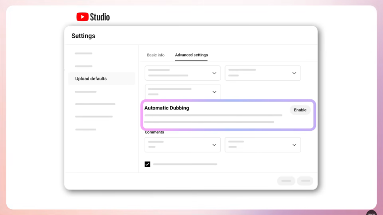383x215 pixels.
Task: Toggle the checkbox below the Comments dropdowns
Action: coord(147,164)
